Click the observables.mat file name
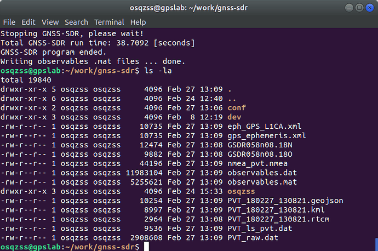Image resolution: width=378 pixels, height=251 pixels. tap(262, 182)
